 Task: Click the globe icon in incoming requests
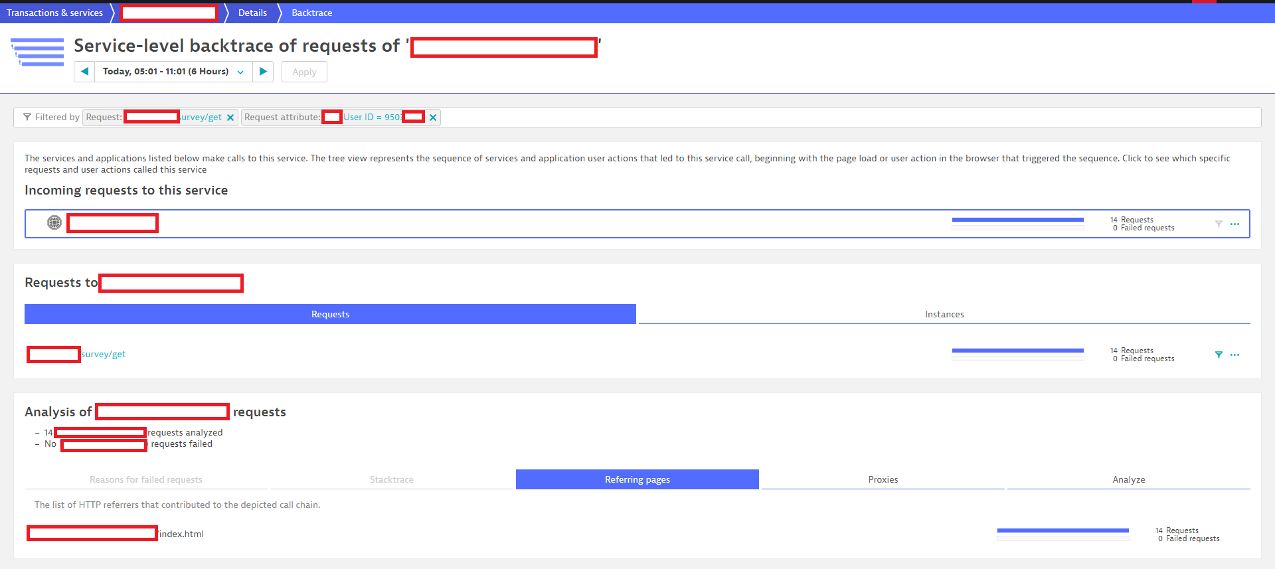[x=54, y=223]
